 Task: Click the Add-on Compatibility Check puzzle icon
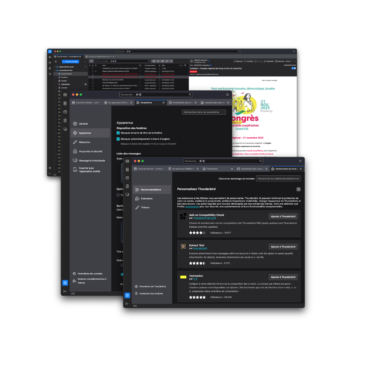(x=183, y=216)
